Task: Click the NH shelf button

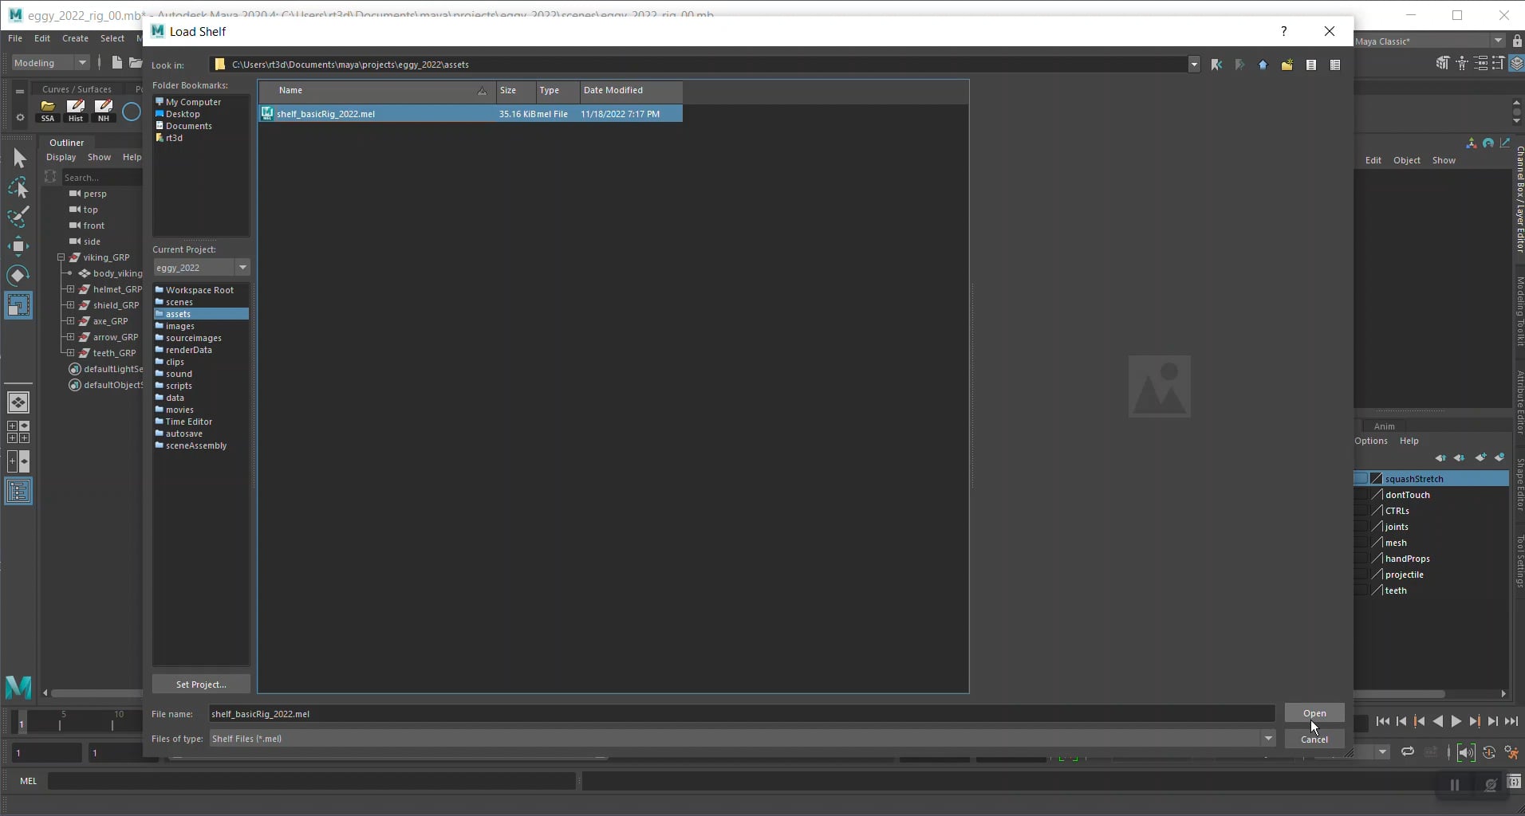Action: pyautogui.click(x=104, y=111)
